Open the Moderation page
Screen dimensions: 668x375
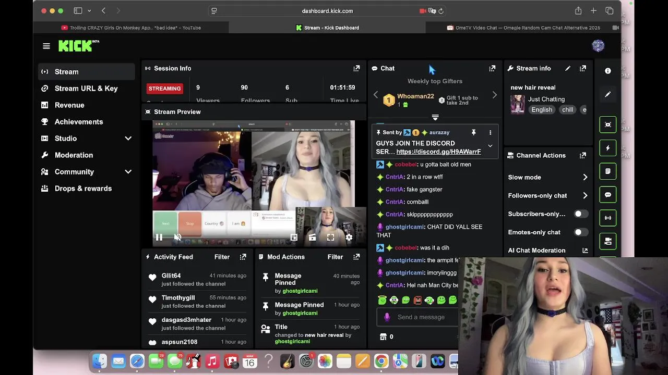pos(87,155)
